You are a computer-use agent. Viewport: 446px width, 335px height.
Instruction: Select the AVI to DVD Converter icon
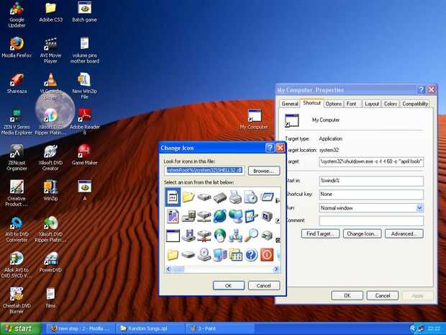click(x=17, y=230)
